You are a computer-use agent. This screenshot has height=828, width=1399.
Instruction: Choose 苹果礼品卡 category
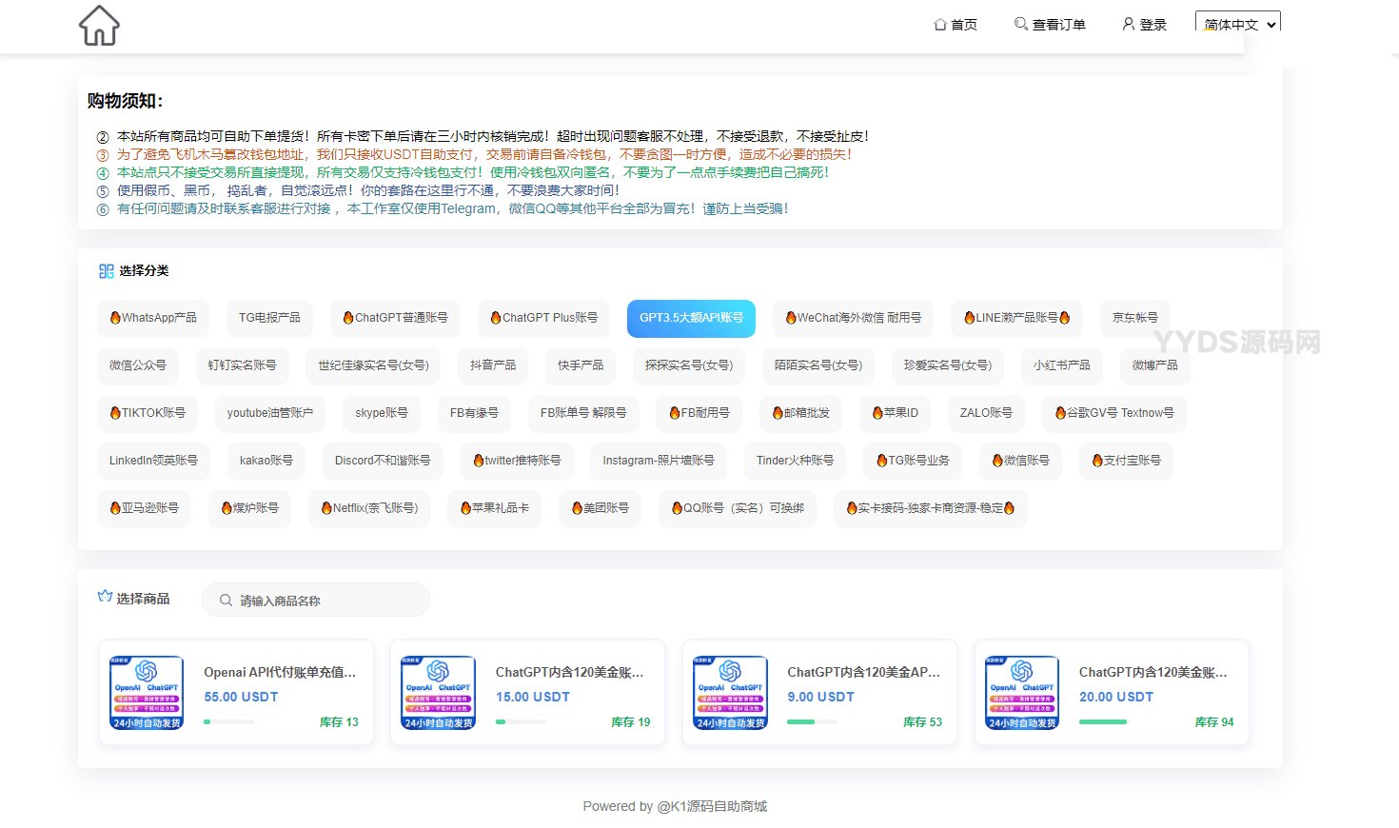tap(494, 508)
